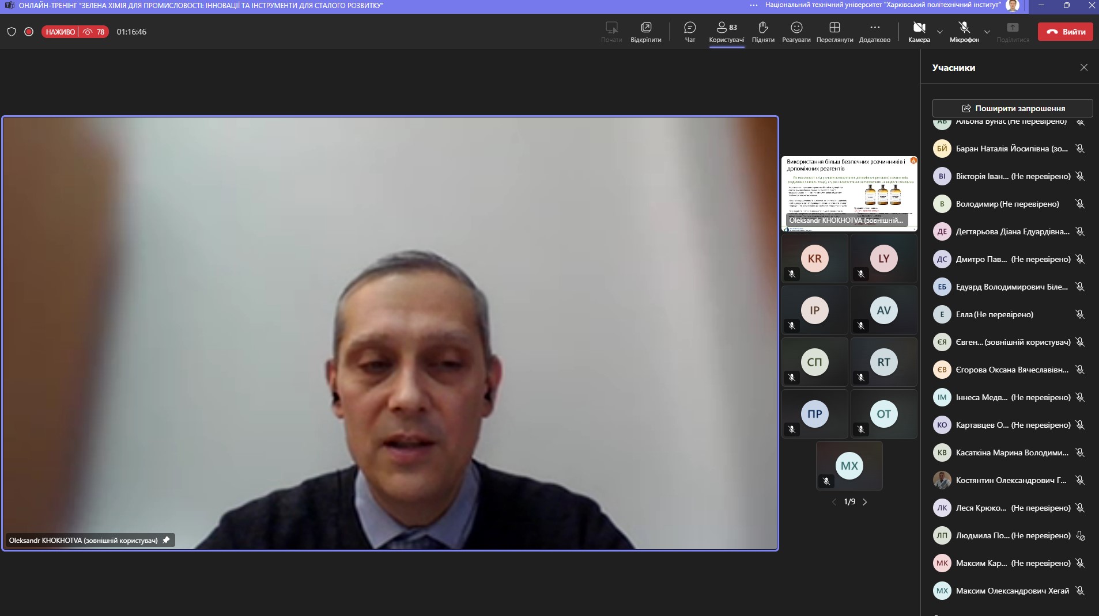This screenshot has height=616, width=1099.
Task: Open the Додатково more actions menu
Action: click(x=875, y=32)
